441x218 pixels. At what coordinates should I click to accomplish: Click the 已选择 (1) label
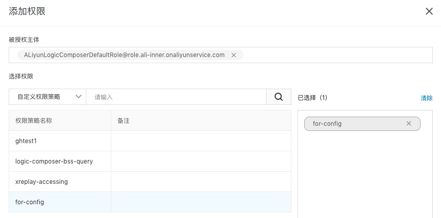[x=312, y=98]
